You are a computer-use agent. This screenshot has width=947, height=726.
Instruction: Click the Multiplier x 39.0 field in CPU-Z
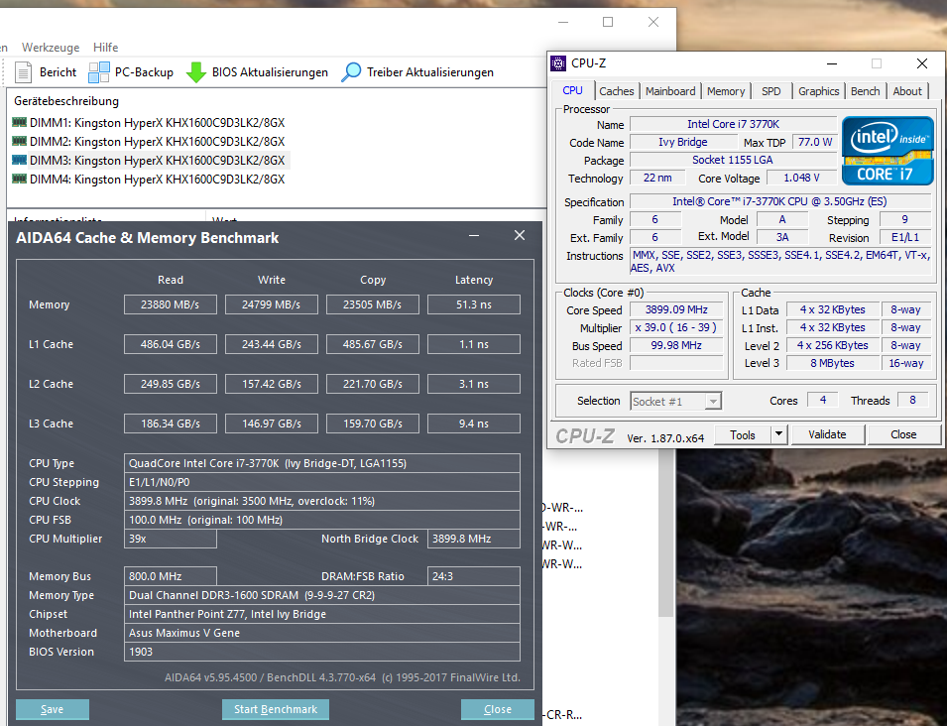(x=676, y=327)
